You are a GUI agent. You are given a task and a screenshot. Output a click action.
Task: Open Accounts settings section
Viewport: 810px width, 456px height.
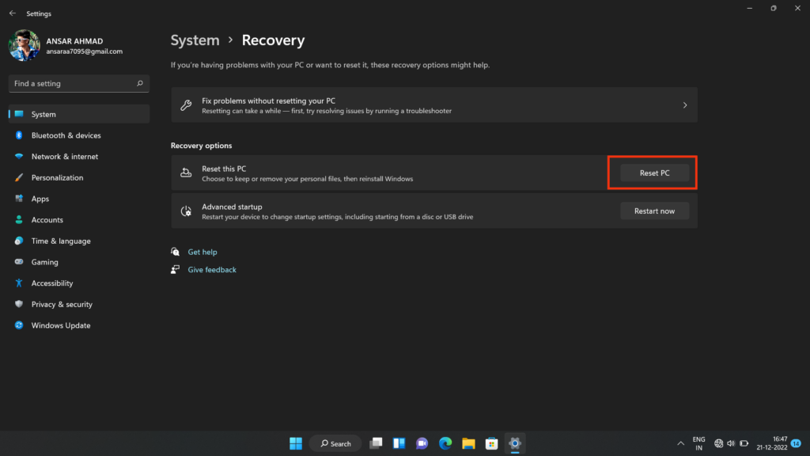coord(79,220)
